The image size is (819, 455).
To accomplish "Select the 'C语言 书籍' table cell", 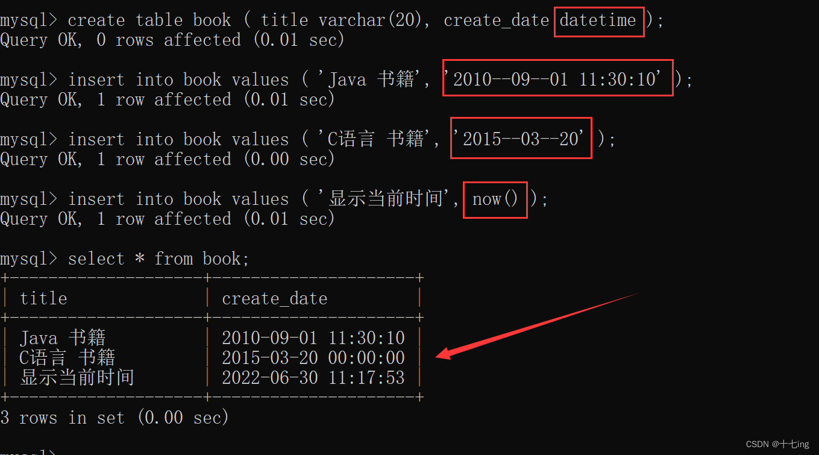I will tap(67, 357).
